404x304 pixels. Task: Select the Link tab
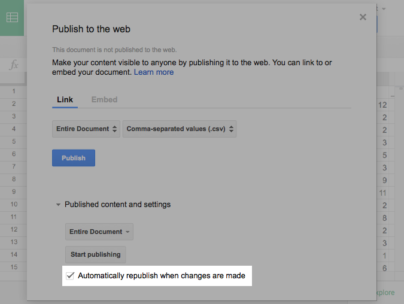tap(65, 99)
